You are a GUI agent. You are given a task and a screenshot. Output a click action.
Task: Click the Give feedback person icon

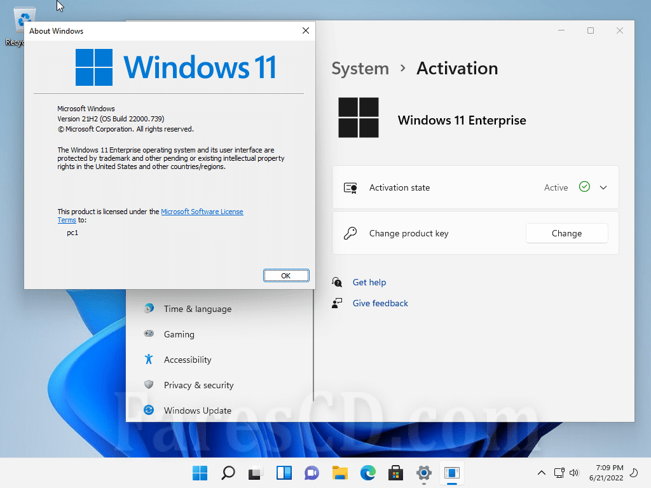[337, 303]
